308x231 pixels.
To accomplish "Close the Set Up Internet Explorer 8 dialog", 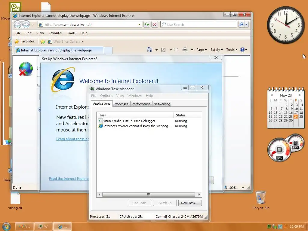I will click(x=216, y=57).
